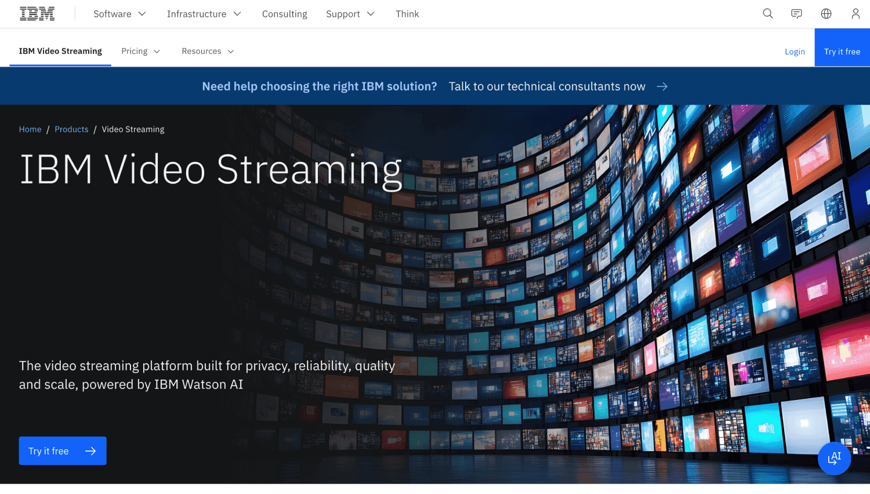Click the hero Try it free button
The width and height of the screenshot is (870, 494).
tap(63, 451)
